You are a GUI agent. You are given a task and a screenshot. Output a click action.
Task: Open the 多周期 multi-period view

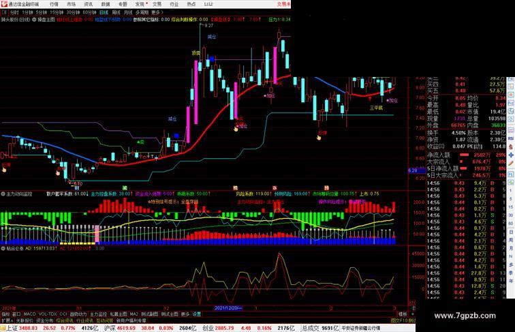[142, 12]
